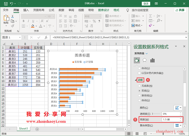Click the Conditional Formatting icon

click(x=107, y=16)
